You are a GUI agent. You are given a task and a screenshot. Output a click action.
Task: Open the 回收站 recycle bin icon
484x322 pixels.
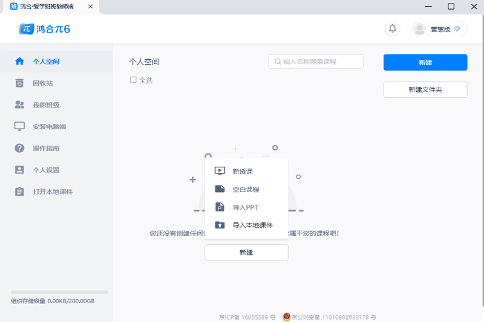[19, 83]
